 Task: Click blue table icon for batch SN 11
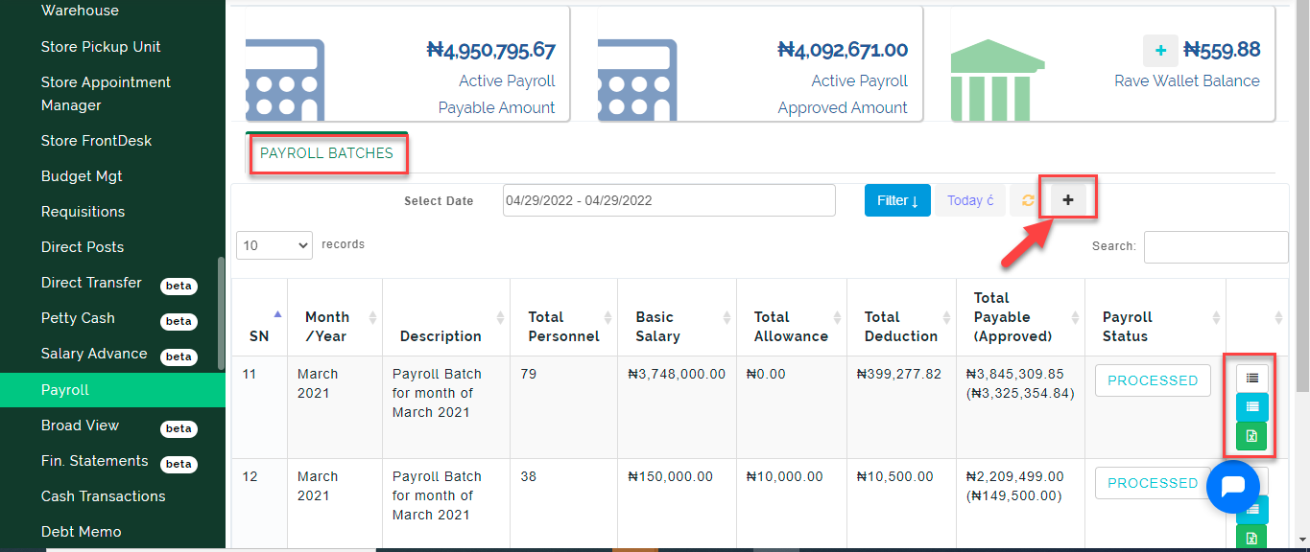1251,407
